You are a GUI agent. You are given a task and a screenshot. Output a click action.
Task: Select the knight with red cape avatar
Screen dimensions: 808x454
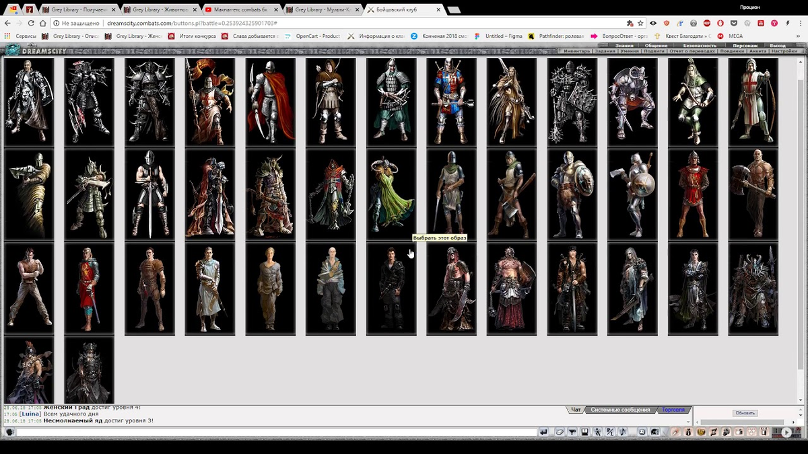tap(270, 102)
